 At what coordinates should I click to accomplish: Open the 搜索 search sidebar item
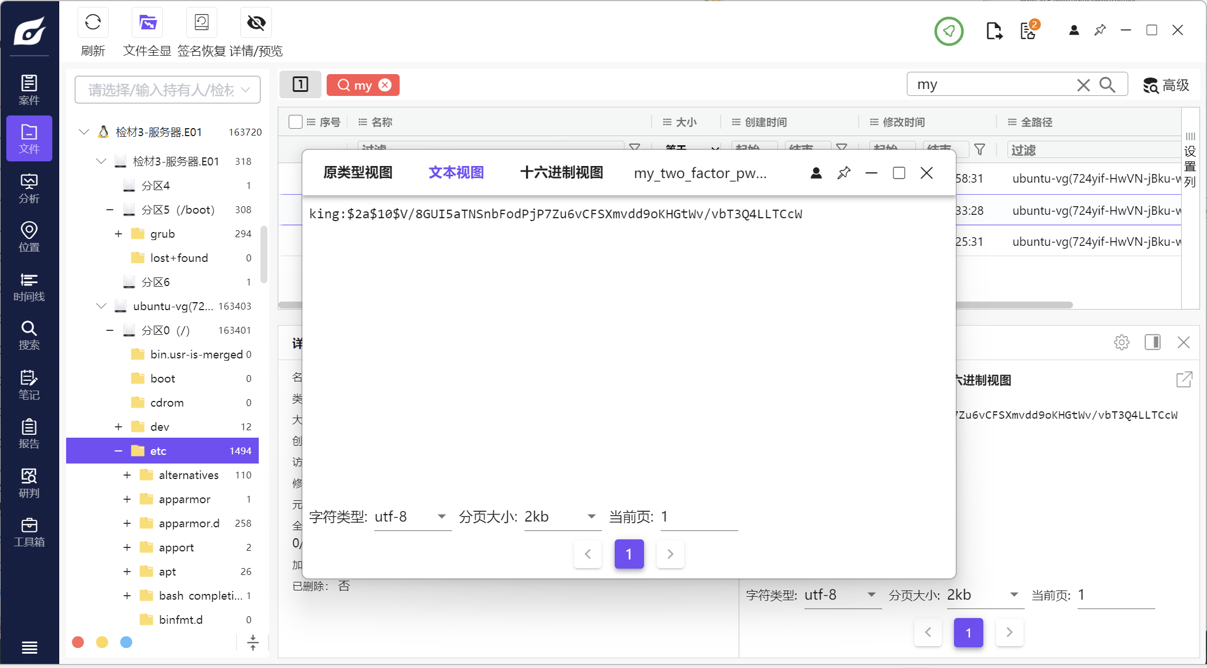[29, 335]
